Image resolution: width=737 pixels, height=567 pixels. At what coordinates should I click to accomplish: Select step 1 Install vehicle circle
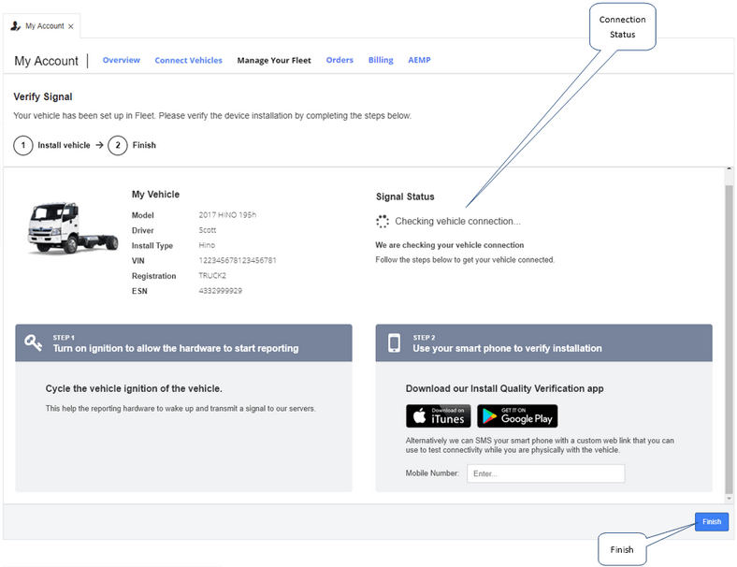click(23, 145)
